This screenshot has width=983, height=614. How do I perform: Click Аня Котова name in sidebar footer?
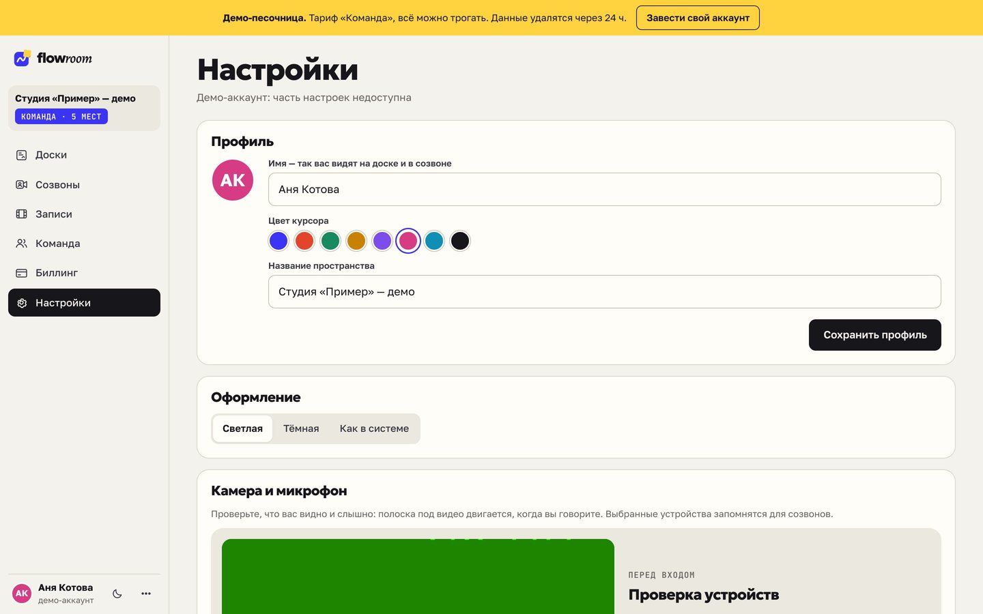click(66, 587)
